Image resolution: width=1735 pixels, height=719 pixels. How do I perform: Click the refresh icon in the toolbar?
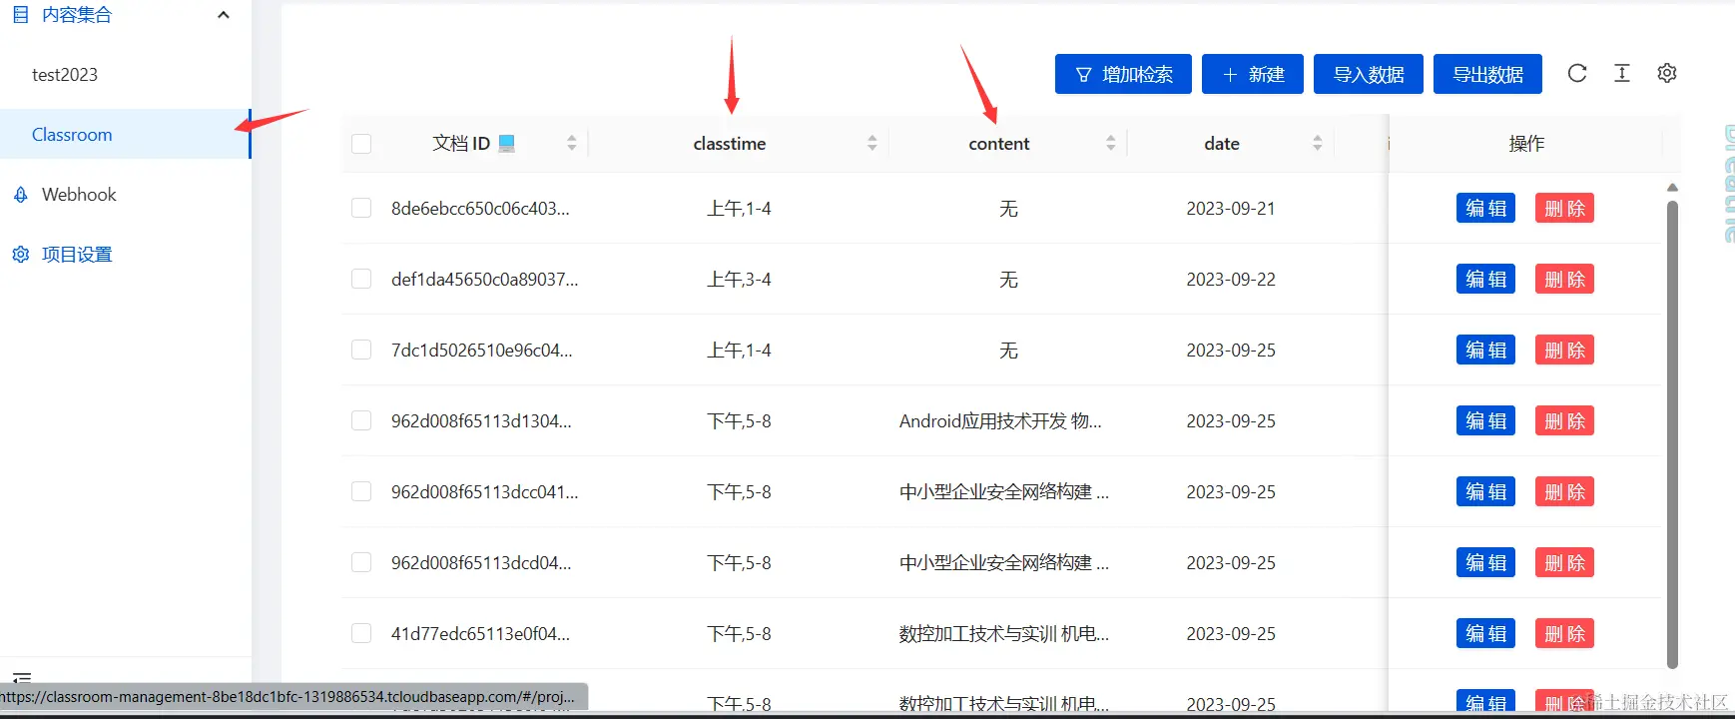click(x=1577, y=73)
